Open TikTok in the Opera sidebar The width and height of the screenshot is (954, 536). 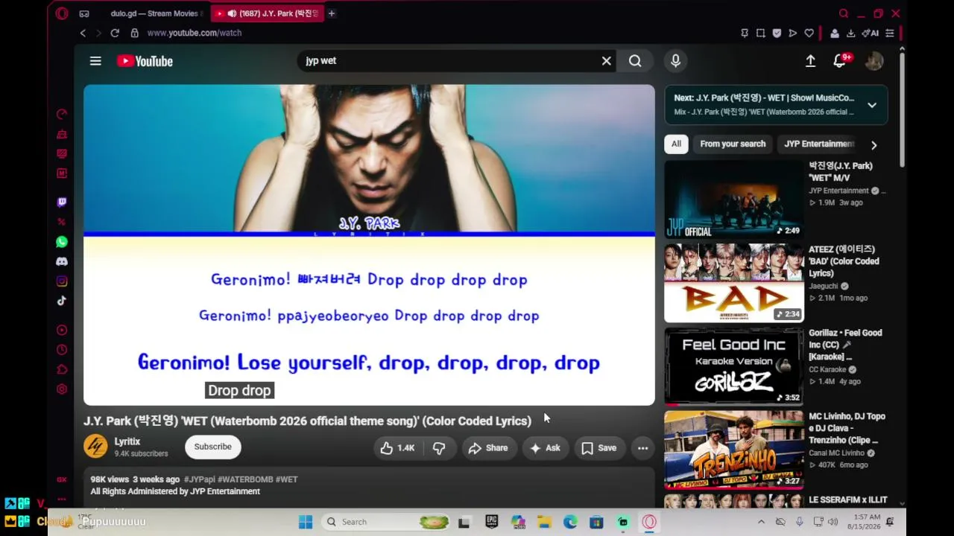point(62,301)
